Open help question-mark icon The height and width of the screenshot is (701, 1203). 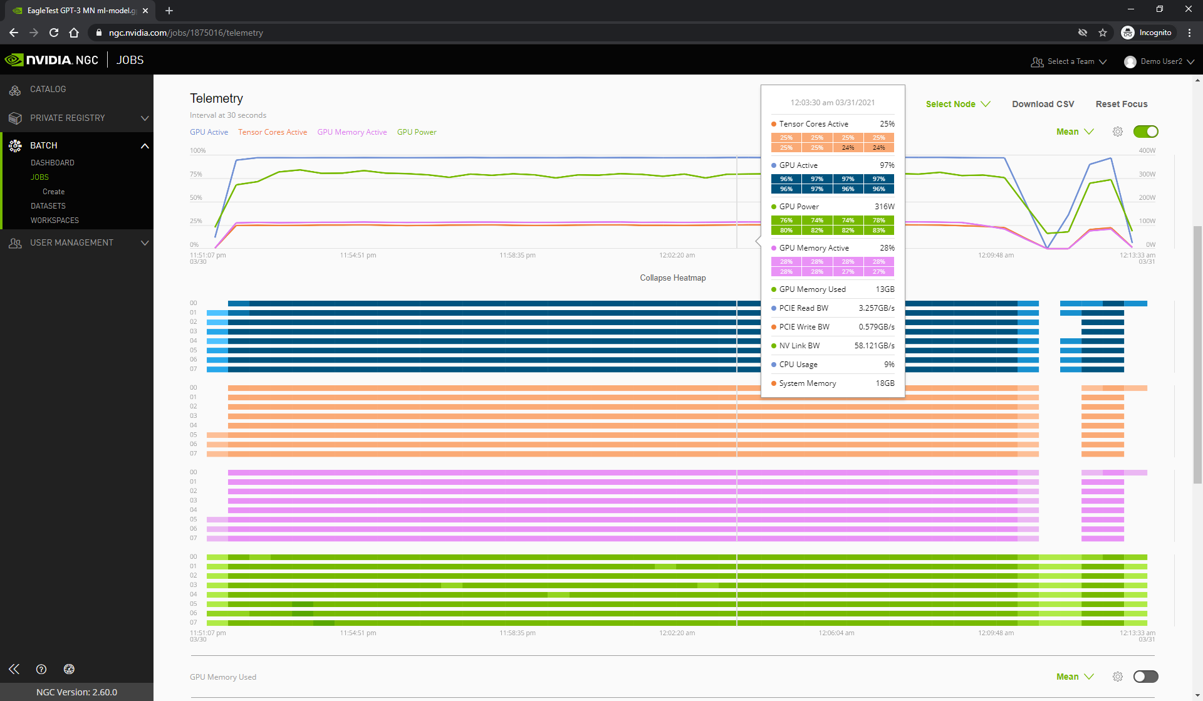point(41,669)
